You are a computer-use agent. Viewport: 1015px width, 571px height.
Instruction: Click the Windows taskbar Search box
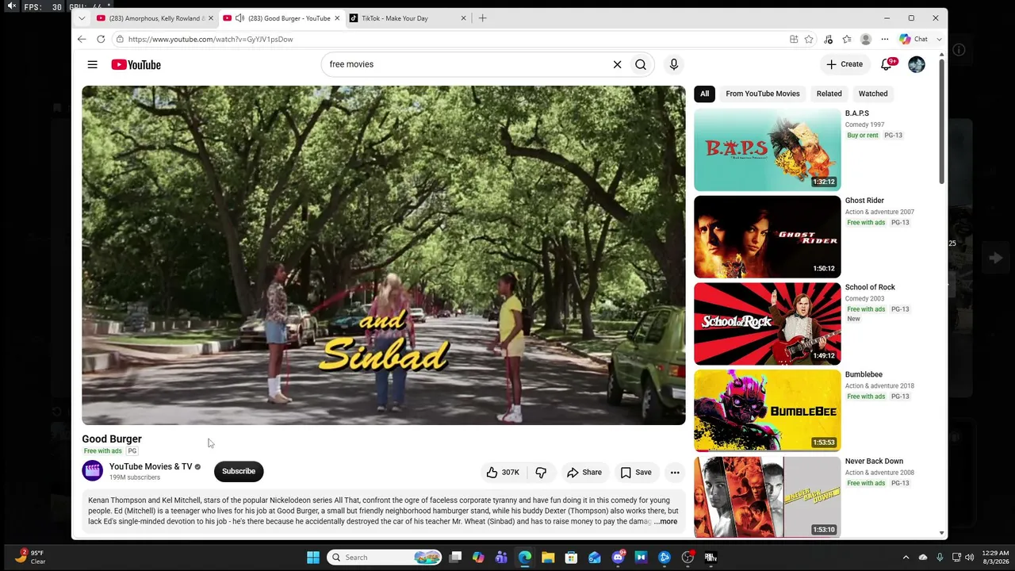[385, 558]
